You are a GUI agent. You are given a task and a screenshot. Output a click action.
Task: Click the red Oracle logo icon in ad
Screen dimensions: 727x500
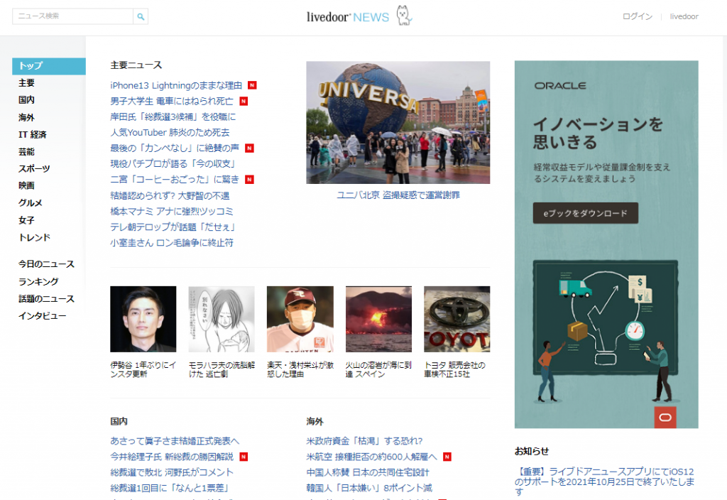pyautogui.click(x=665, y=418)
